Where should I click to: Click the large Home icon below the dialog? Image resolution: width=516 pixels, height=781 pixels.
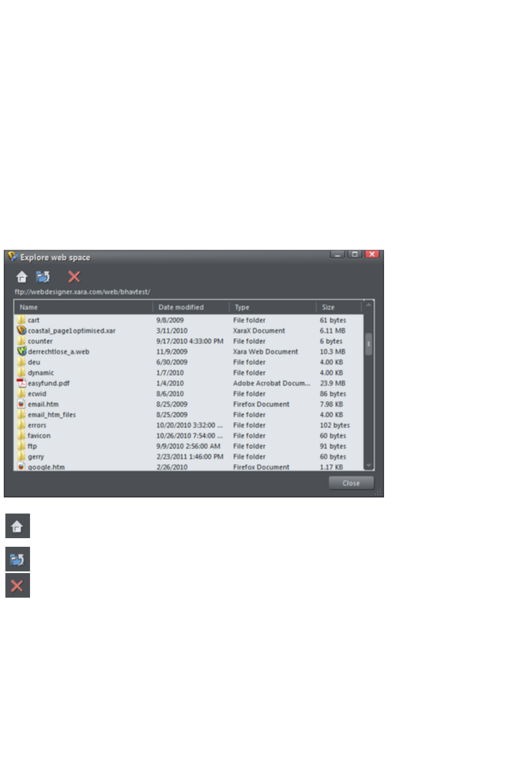[x=17, y=526]
